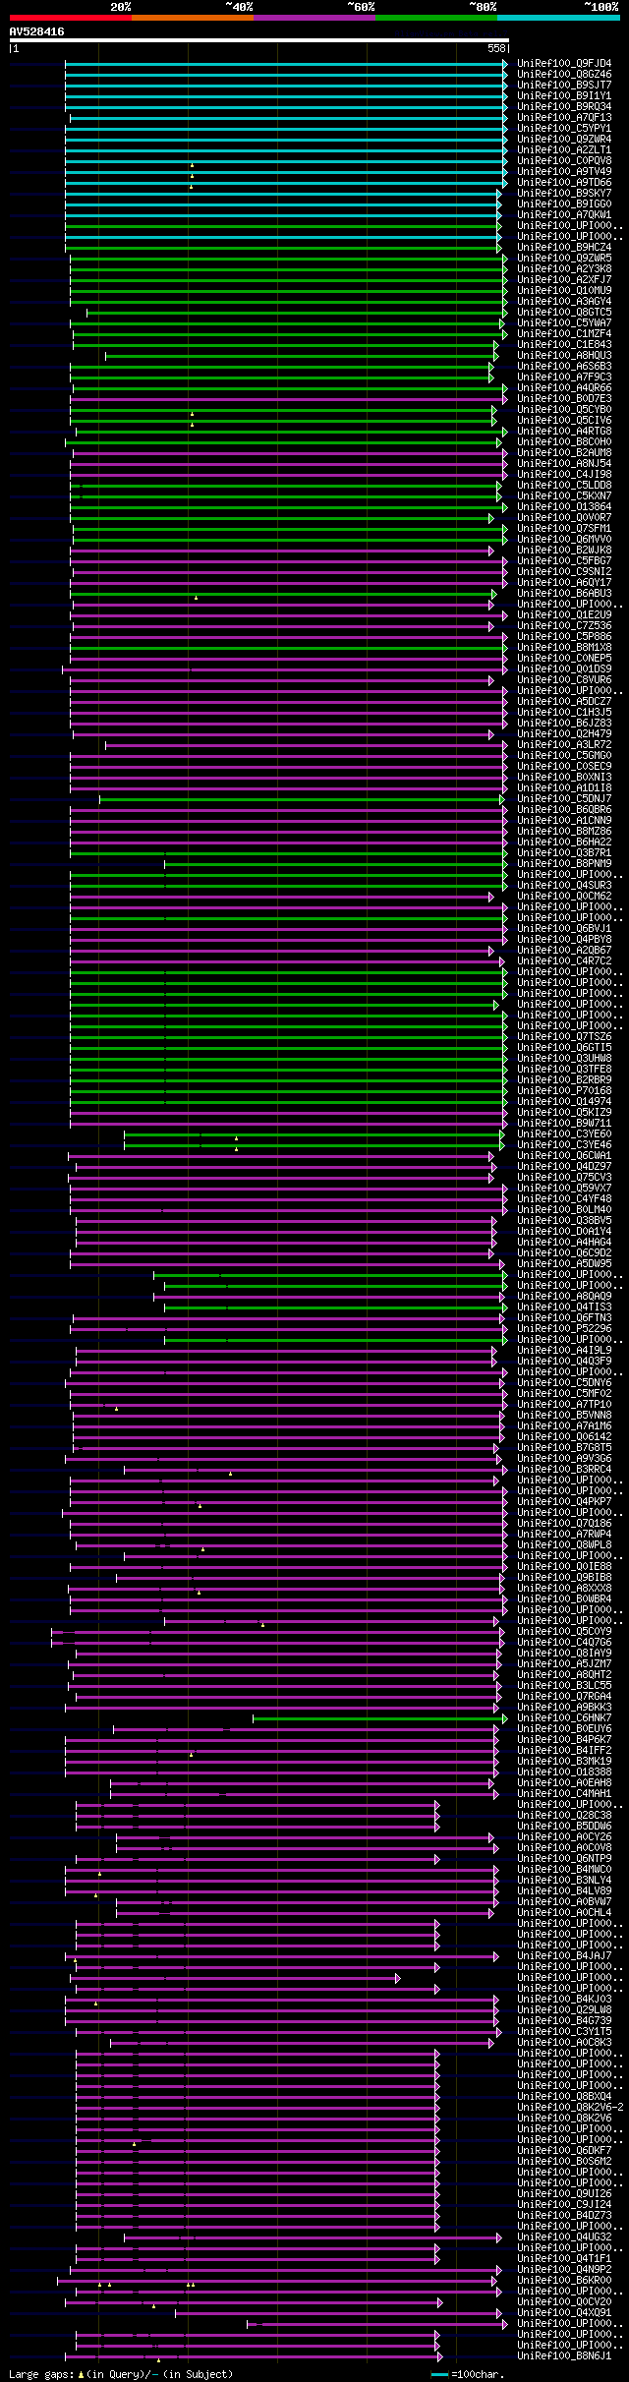The width and height of the screenshot is (629, 2382).
Task: Open hit UniRef100_Q9FJD4
Action: [564, 63]
